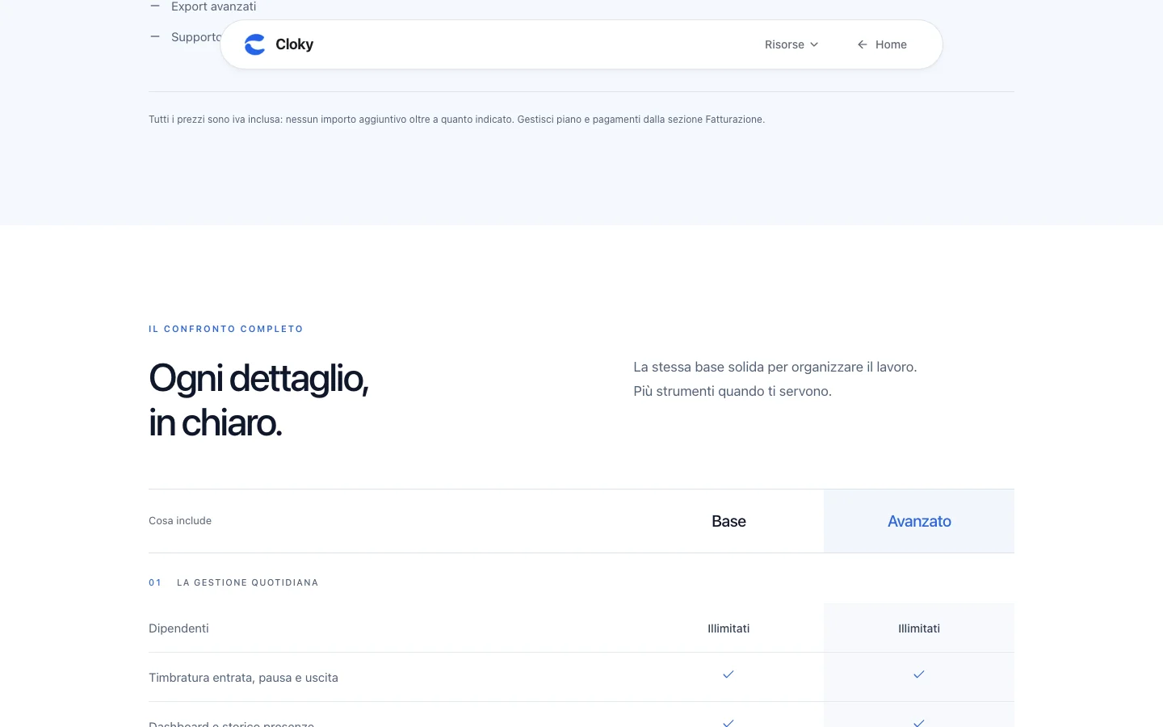
Task: Click the Dipendenti row label
Action: pyautogui.click(x=178, y=628)
